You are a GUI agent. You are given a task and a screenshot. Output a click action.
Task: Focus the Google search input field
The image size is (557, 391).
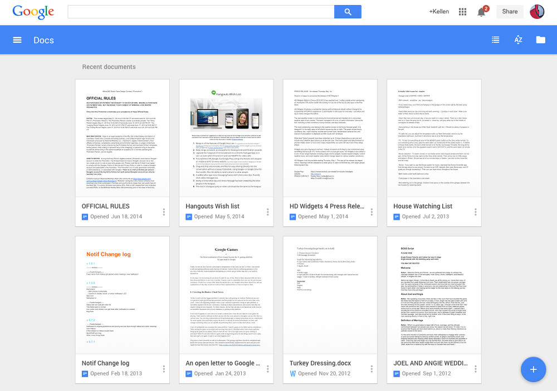click(201, 12)
